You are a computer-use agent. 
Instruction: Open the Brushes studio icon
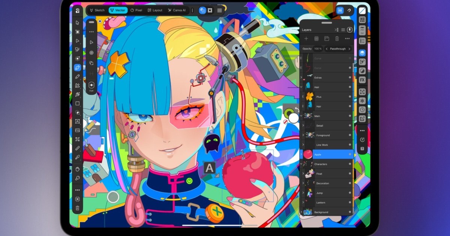[x=362, y=62]
